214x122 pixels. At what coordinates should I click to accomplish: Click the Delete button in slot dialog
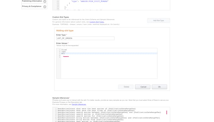(x=126, y=87)
